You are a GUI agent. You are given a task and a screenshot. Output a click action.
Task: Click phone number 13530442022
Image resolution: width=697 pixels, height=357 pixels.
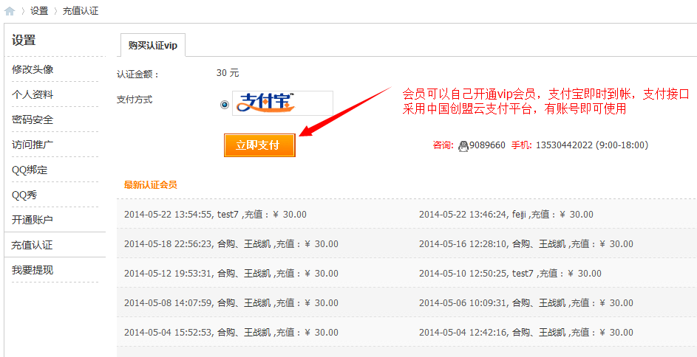pos(564,145)
